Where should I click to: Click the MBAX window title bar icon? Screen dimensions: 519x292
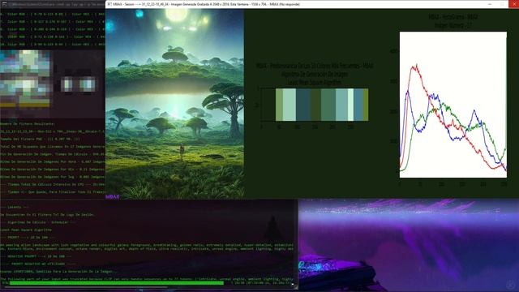pos(109,4)
